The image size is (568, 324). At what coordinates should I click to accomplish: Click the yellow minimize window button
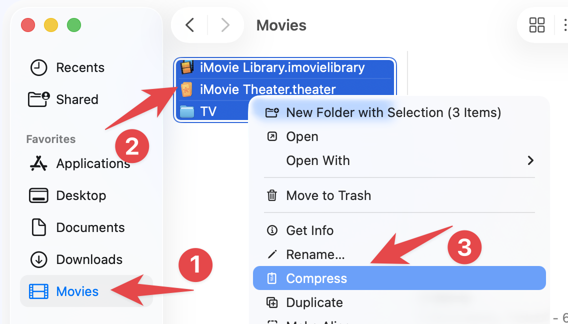click(51, 25)
